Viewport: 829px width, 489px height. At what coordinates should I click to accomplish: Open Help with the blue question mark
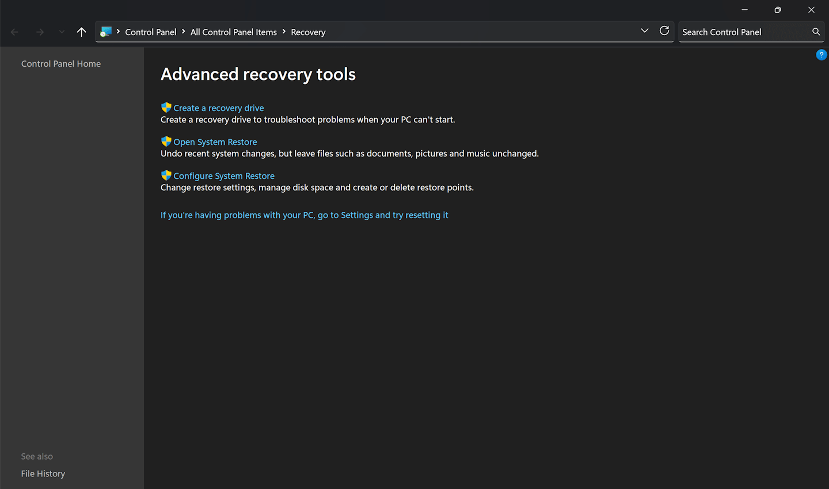click(821, 55)
